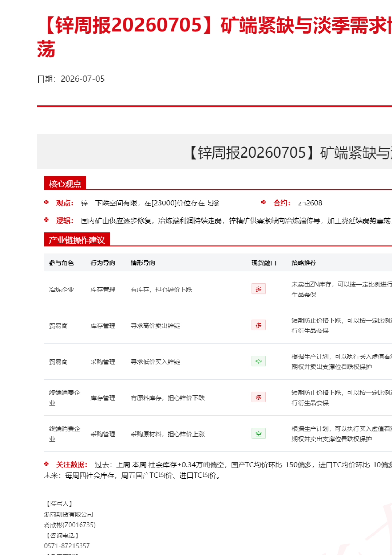Click 库存管理 in 冶炼企业 row
This screenshot has height=555, width=392.
tap(103, 290)
